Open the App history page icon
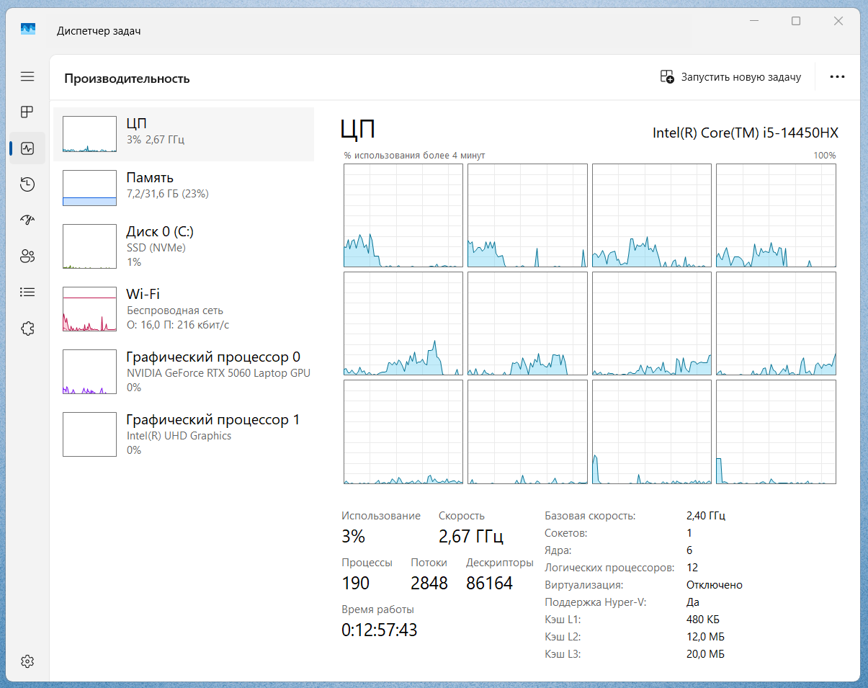This screenshot has width=868, height=688. (27, 184)
